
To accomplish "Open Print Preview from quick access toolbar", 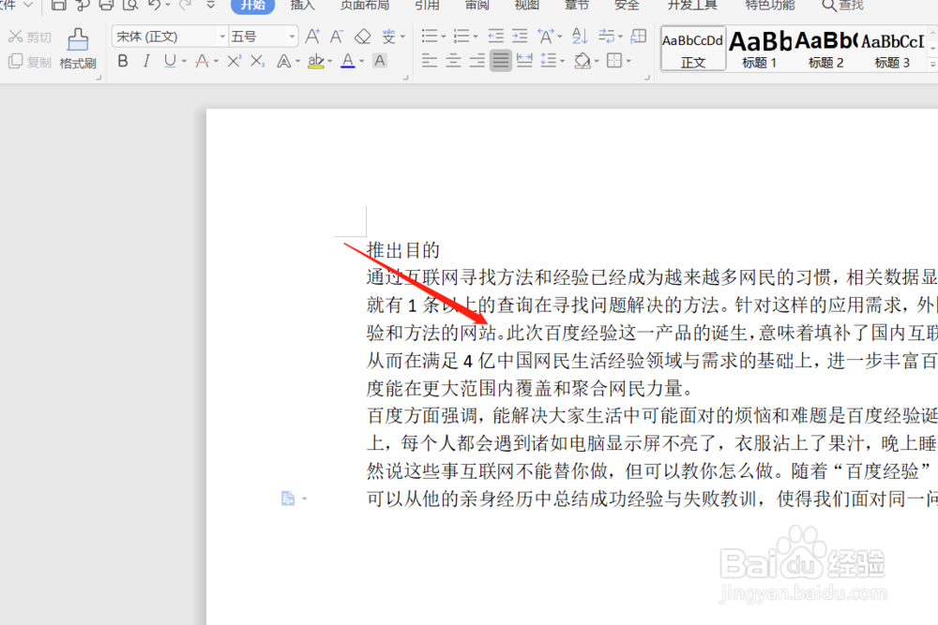I will click(129, 5).
